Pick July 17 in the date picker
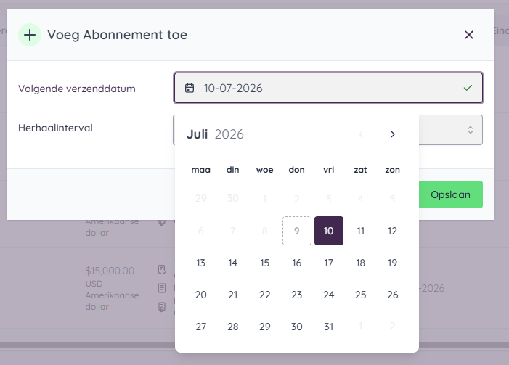 [x=328, y=263]
